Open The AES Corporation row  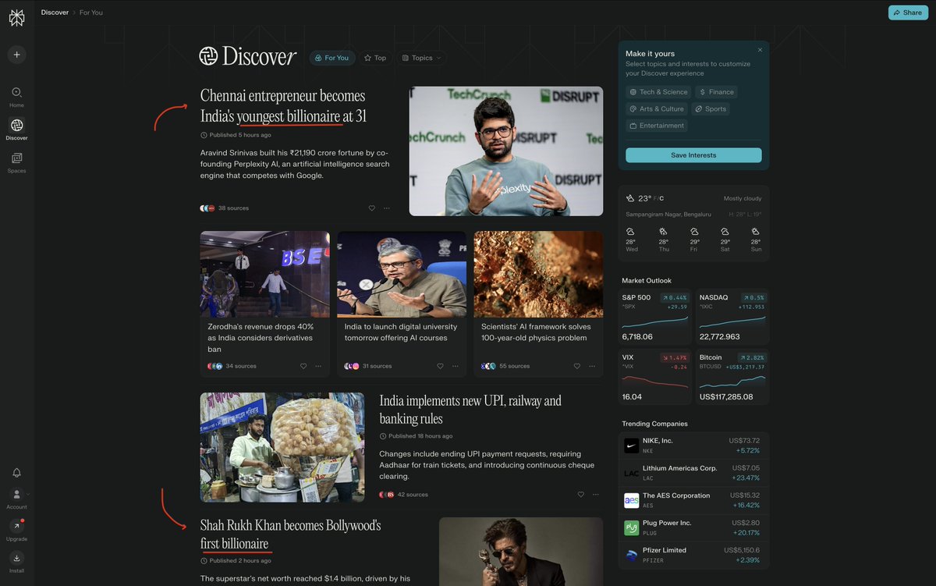tap(693, 500)
